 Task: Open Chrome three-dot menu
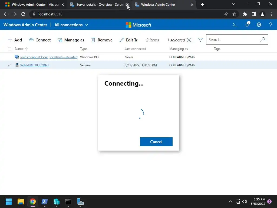(271, 14)
